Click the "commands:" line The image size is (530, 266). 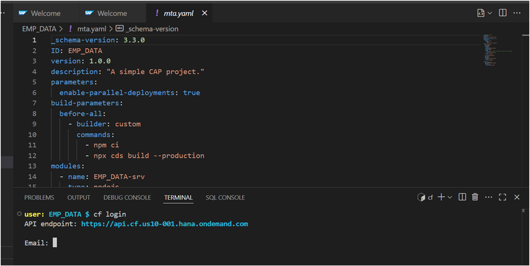tap(96, 135)
